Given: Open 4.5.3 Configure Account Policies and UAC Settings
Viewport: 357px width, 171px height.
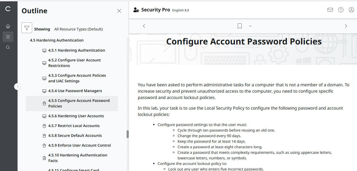Looking at the screenshot, I should (77, 78).
